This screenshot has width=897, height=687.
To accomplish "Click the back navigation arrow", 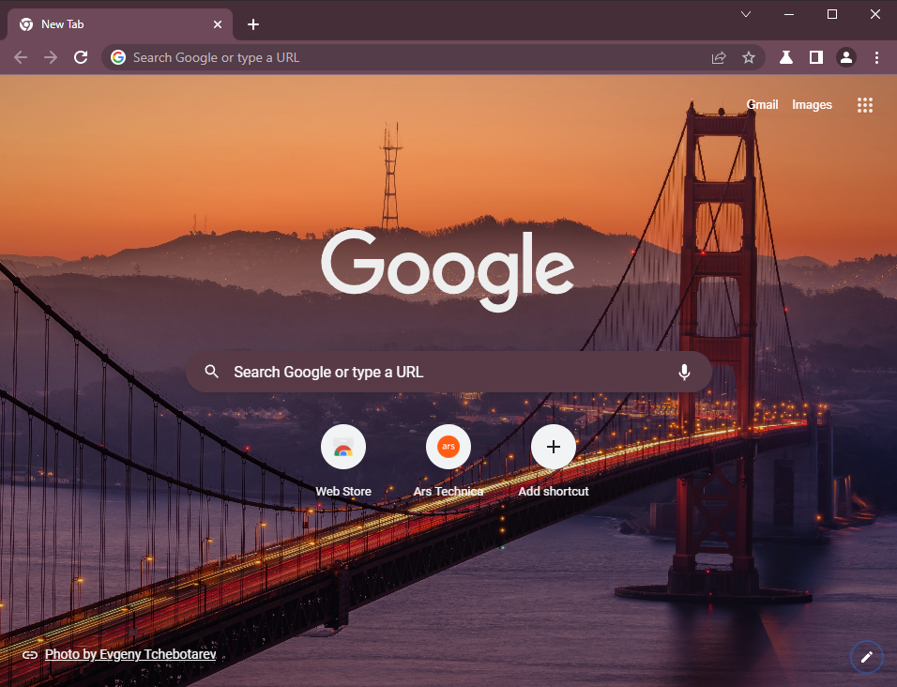I will click(x=20, y=57).
